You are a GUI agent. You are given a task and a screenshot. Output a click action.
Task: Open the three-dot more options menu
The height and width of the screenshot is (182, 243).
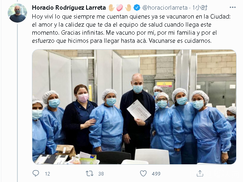click(232, 7)
